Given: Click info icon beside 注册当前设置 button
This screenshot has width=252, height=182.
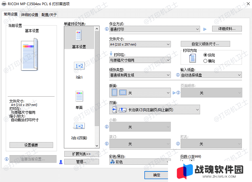Looking at the screenshot, I should pyautogui.click(x=6, y=159).
